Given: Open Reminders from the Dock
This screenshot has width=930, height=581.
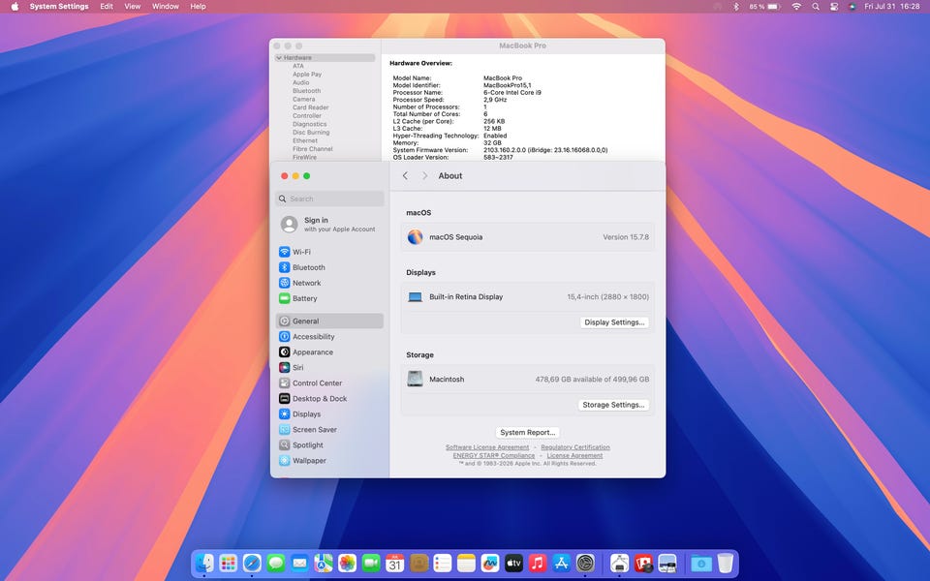Looking at the screenshot, I should (443, 563).
